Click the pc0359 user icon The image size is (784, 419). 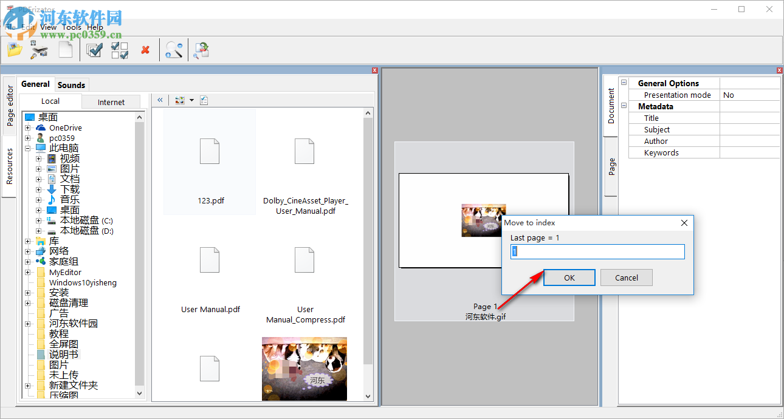click(41, 138)
